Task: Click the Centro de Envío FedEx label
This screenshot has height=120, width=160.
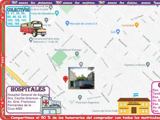Action: [105, 111]
